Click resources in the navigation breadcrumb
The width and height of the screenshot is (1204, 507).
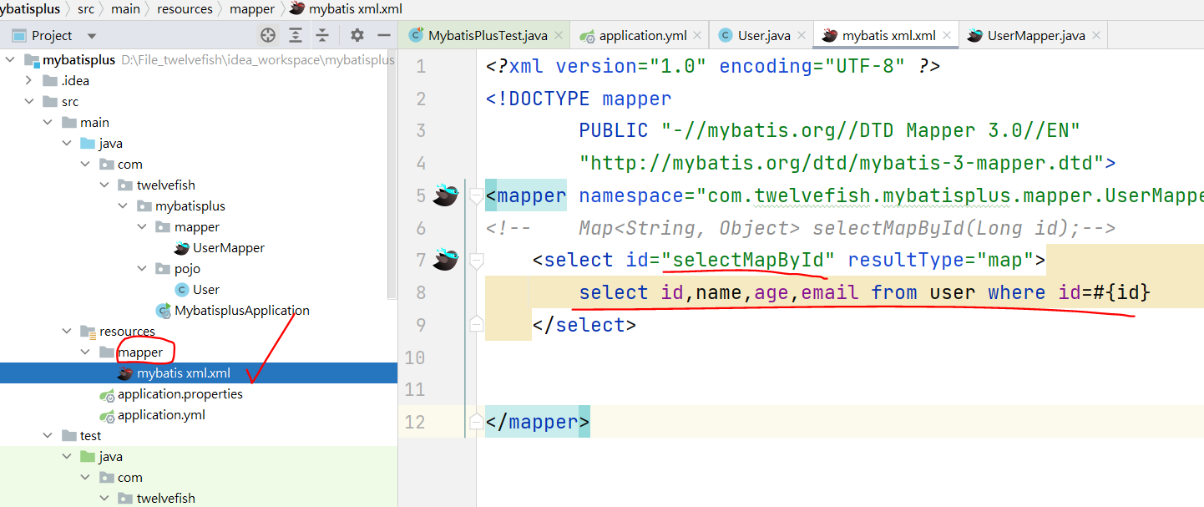click(185, 9)
